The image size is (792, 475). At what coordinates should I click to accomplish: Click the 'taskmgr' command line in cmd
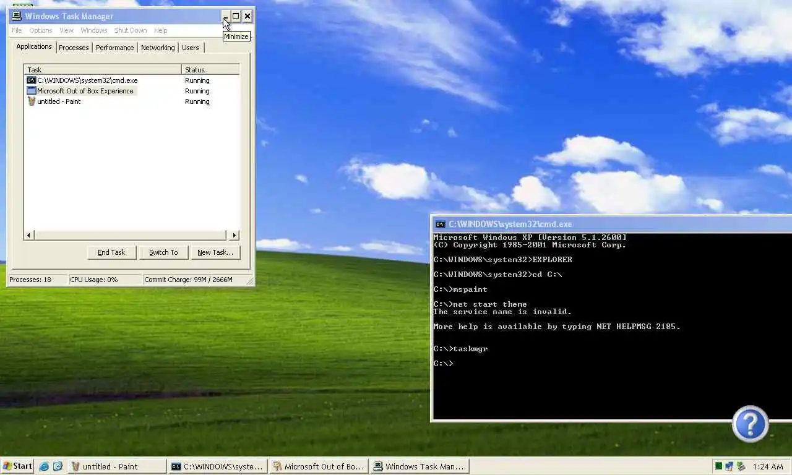pos(460,349)
